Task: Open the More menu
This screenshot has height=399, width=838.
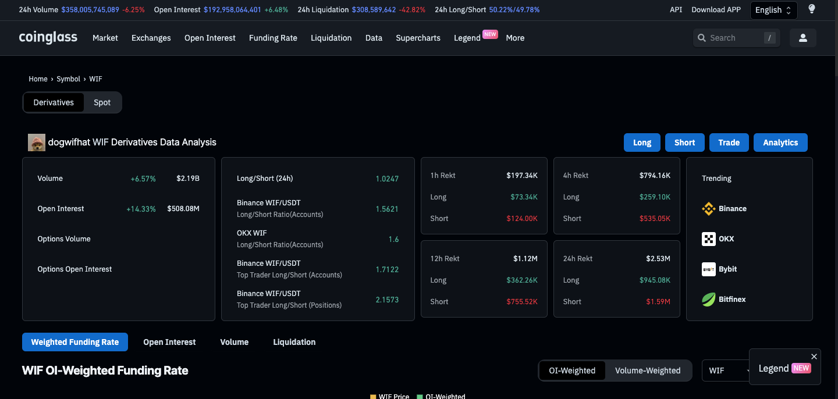Action: 515,38
